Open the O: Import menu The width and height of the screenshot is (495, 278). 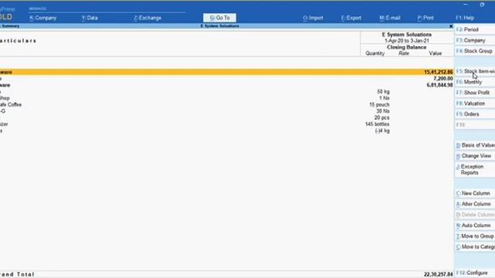click(312, 18)
